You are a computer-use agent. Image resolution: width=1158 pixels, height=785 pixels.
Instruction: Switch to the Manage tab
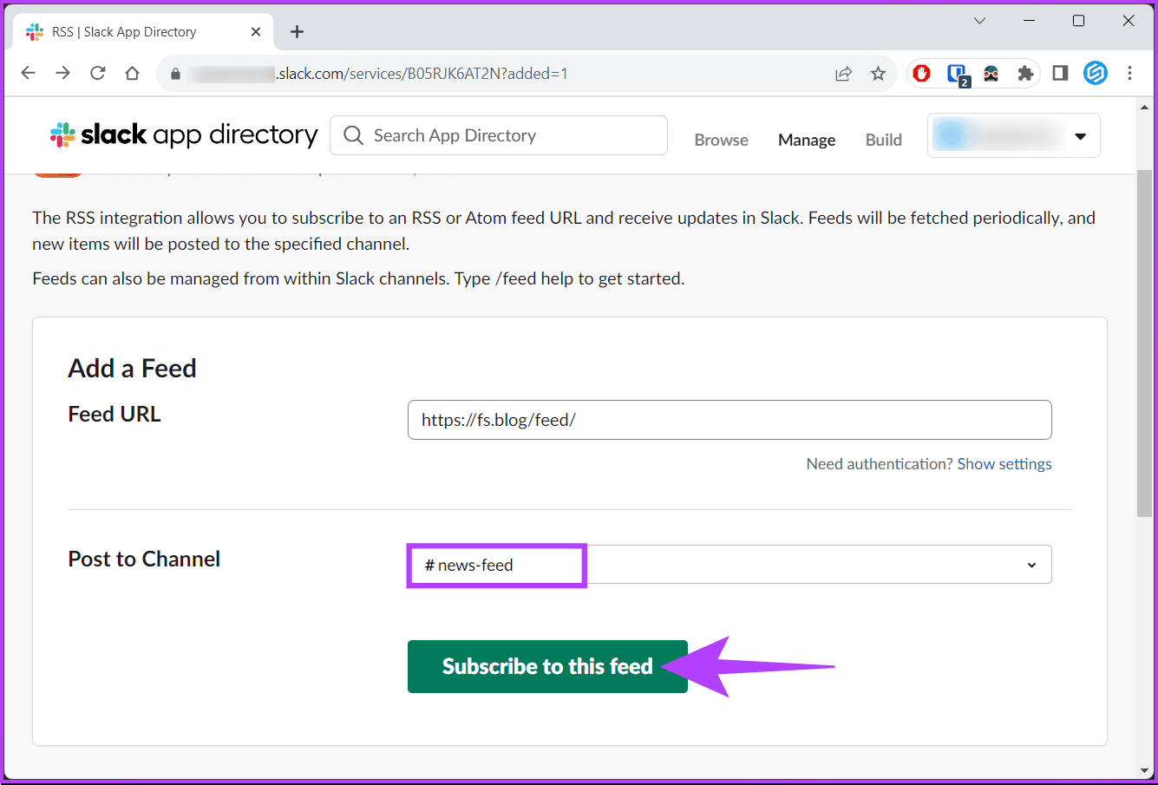(x=806, y=139)
